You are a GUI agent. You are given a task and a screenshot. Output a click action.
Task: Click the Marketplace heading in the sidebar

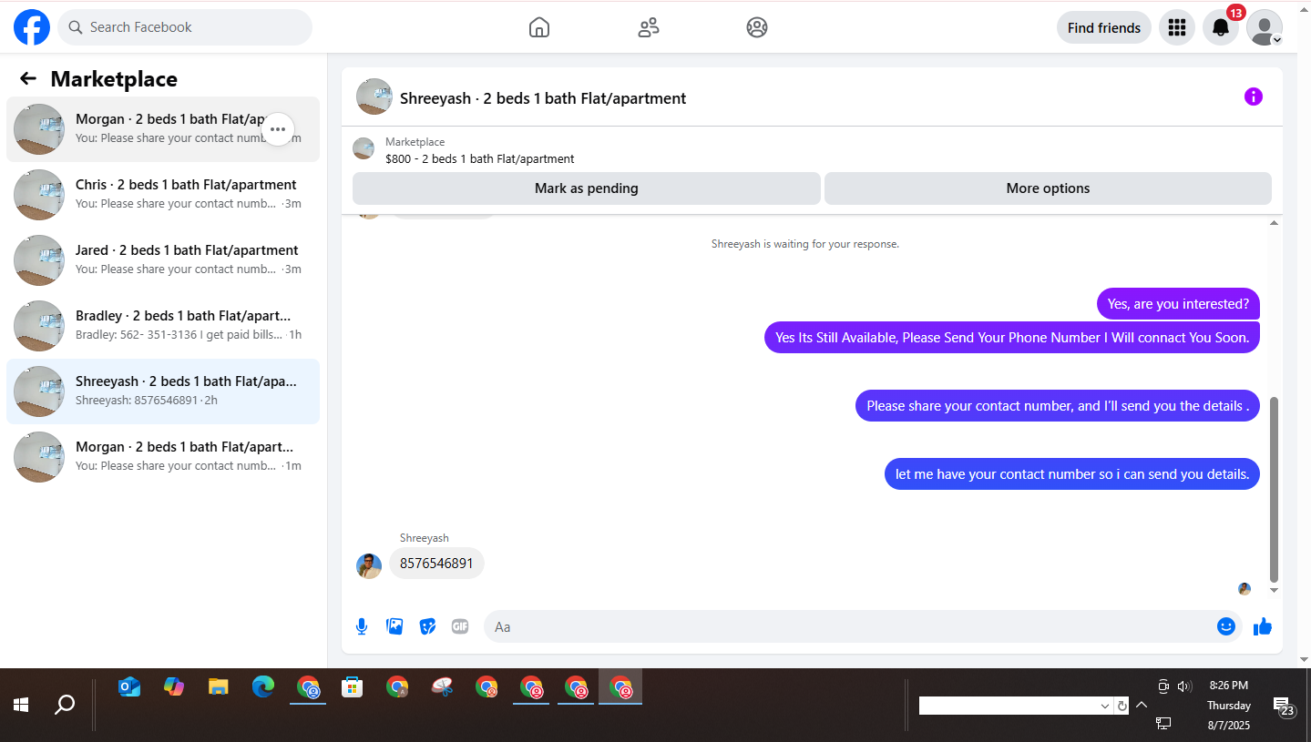114,79
